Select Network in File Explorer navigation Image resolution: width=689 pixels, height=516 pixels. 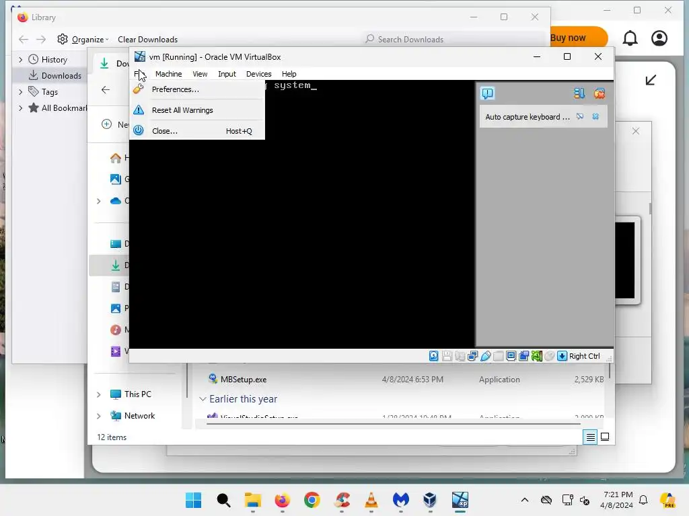coord(133,415)
